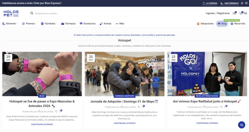The image size is (249, 132).
Task: Open the adoption event hug photo thumbnail
Action: (124, 74)
